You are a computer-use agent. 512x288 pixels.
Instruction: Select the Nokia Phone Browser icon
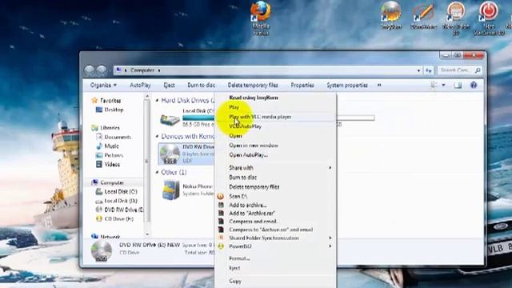click(x=170, y=190)
